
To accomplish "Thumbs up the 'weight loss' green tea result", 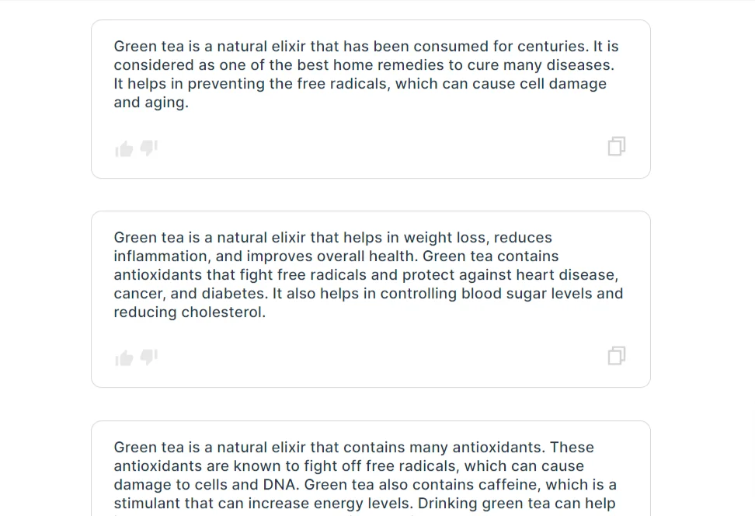I will [x=124, y=358].
